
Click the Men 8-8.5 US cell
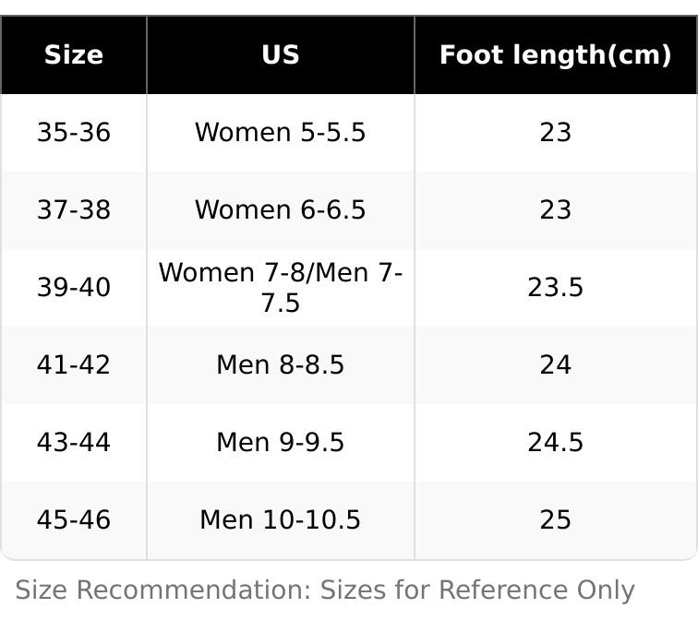pos(281,365)
